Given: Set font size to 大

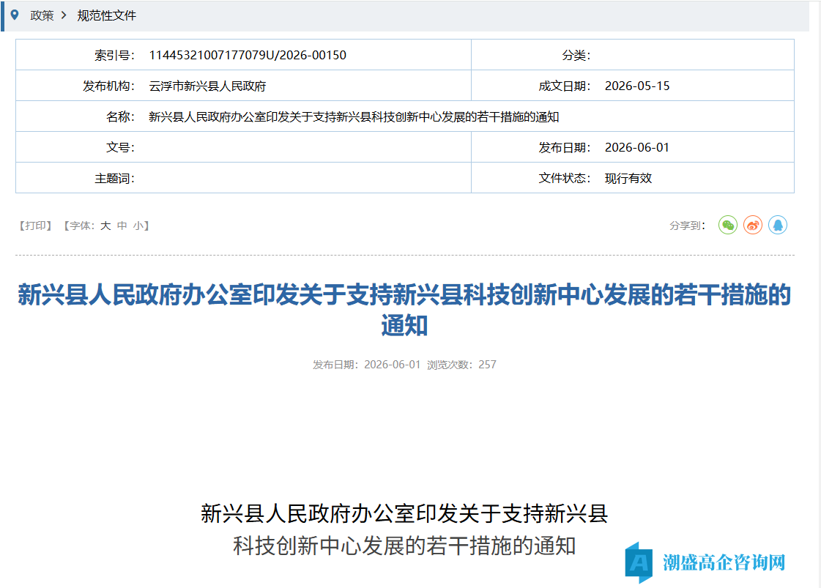Looking at the screenshot, I should 105,226.
